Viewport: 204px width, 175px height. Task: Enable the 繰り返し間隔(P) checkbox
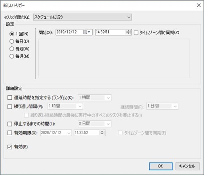point(10,107)
